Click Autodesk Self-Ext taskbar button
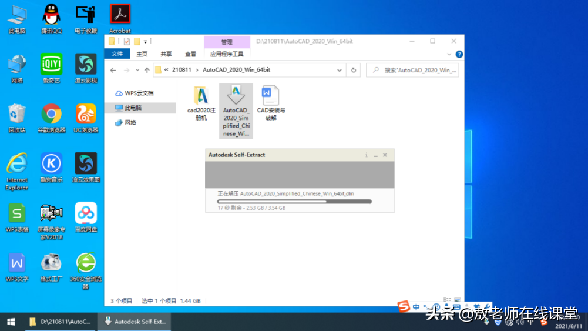 (x=135, y=322)
